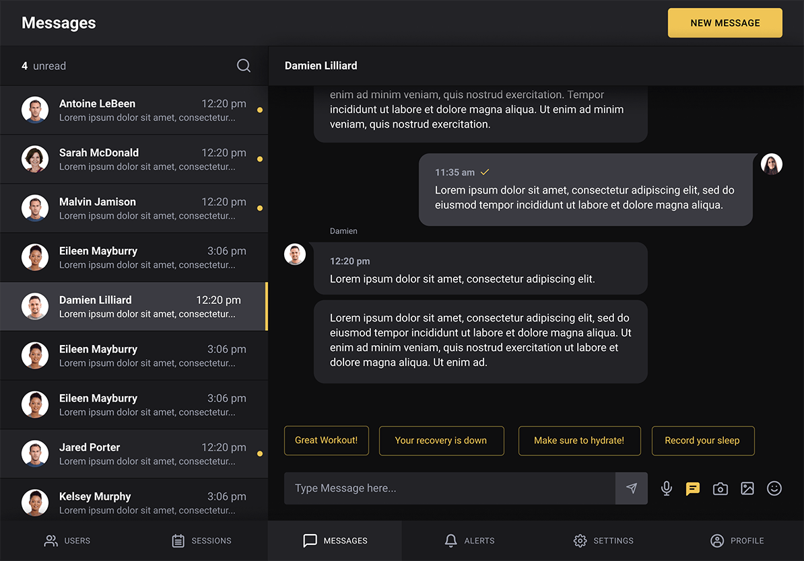Click the New Message button
Viewport: 804px width, 561px height.
click(x=725, y=23)
